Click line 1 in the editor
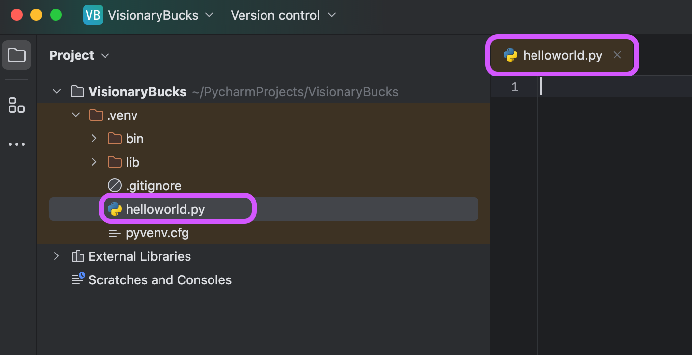This screenshot has height=355, width=692. point(613,87)
